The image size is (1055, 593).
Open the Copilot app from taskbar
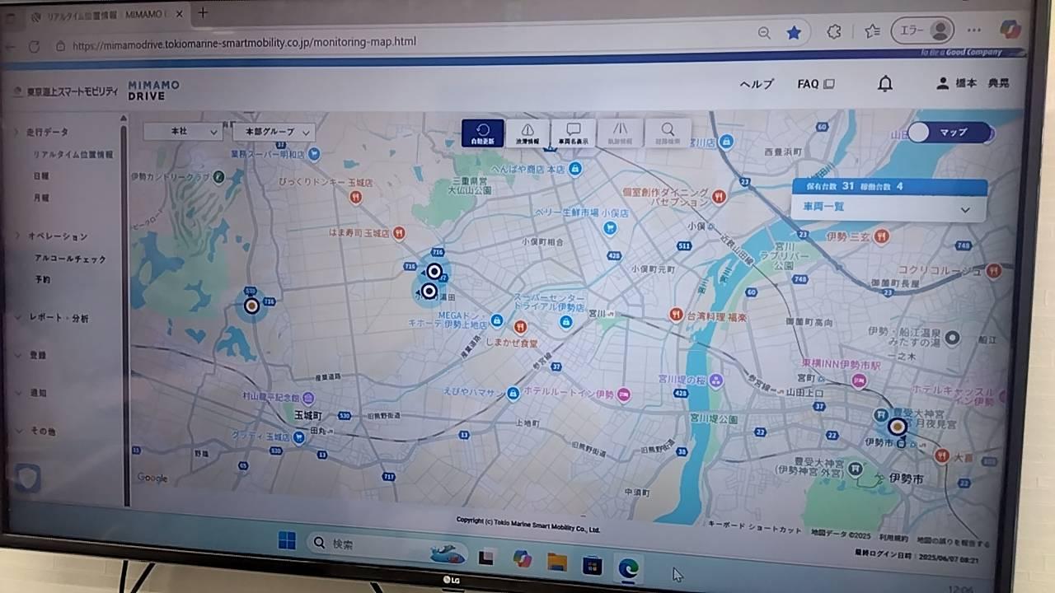[x=522, y=559]
